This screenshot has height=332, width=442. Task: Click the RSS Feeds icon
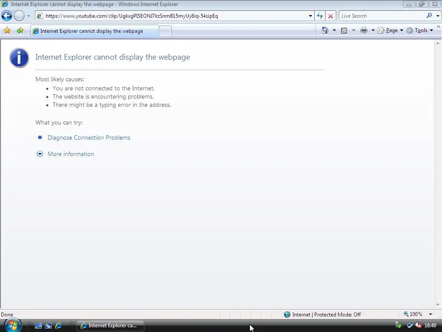click(344, 31)
